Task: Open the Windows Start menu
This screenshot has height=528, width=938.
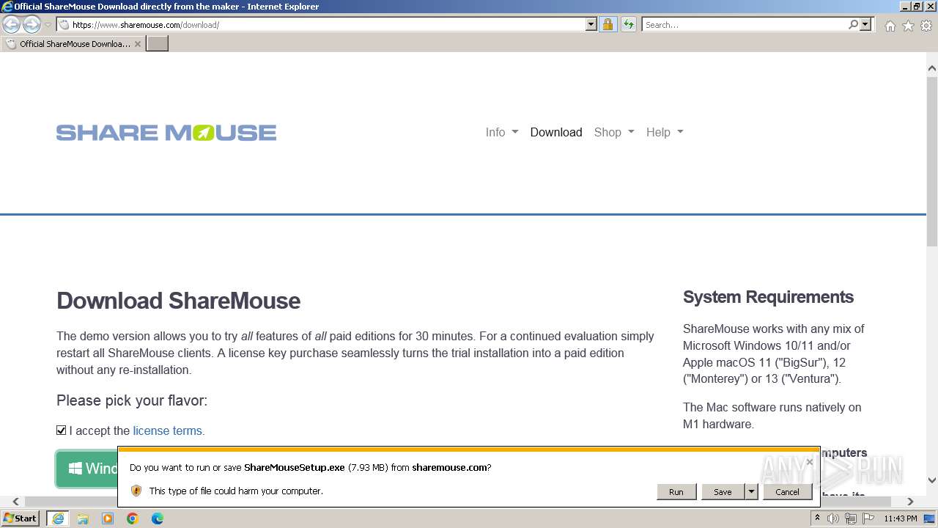Action: [20, 518]
